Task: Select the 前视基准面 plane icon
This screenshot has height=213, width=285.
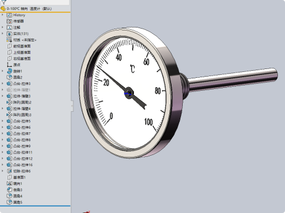Action: tap(9, 46)
